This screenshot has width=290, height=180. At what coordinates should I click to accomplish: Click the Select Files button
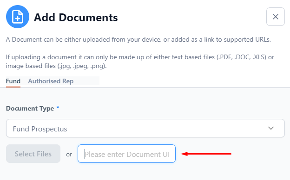point(33,154)
